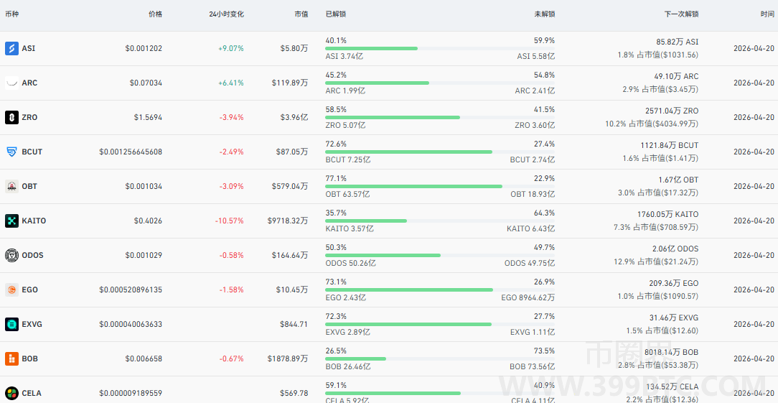This screenshot has width=778, height=403.
Task: Open the BCUT shield icon
Action: point(11,152)
